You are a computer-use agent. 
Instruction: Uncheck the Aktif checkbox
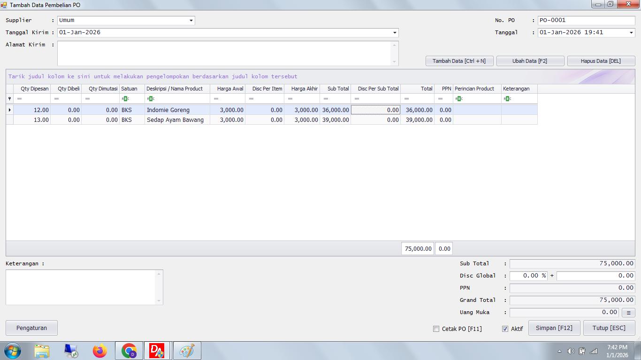pyautogui.click(x=506, y=329)
